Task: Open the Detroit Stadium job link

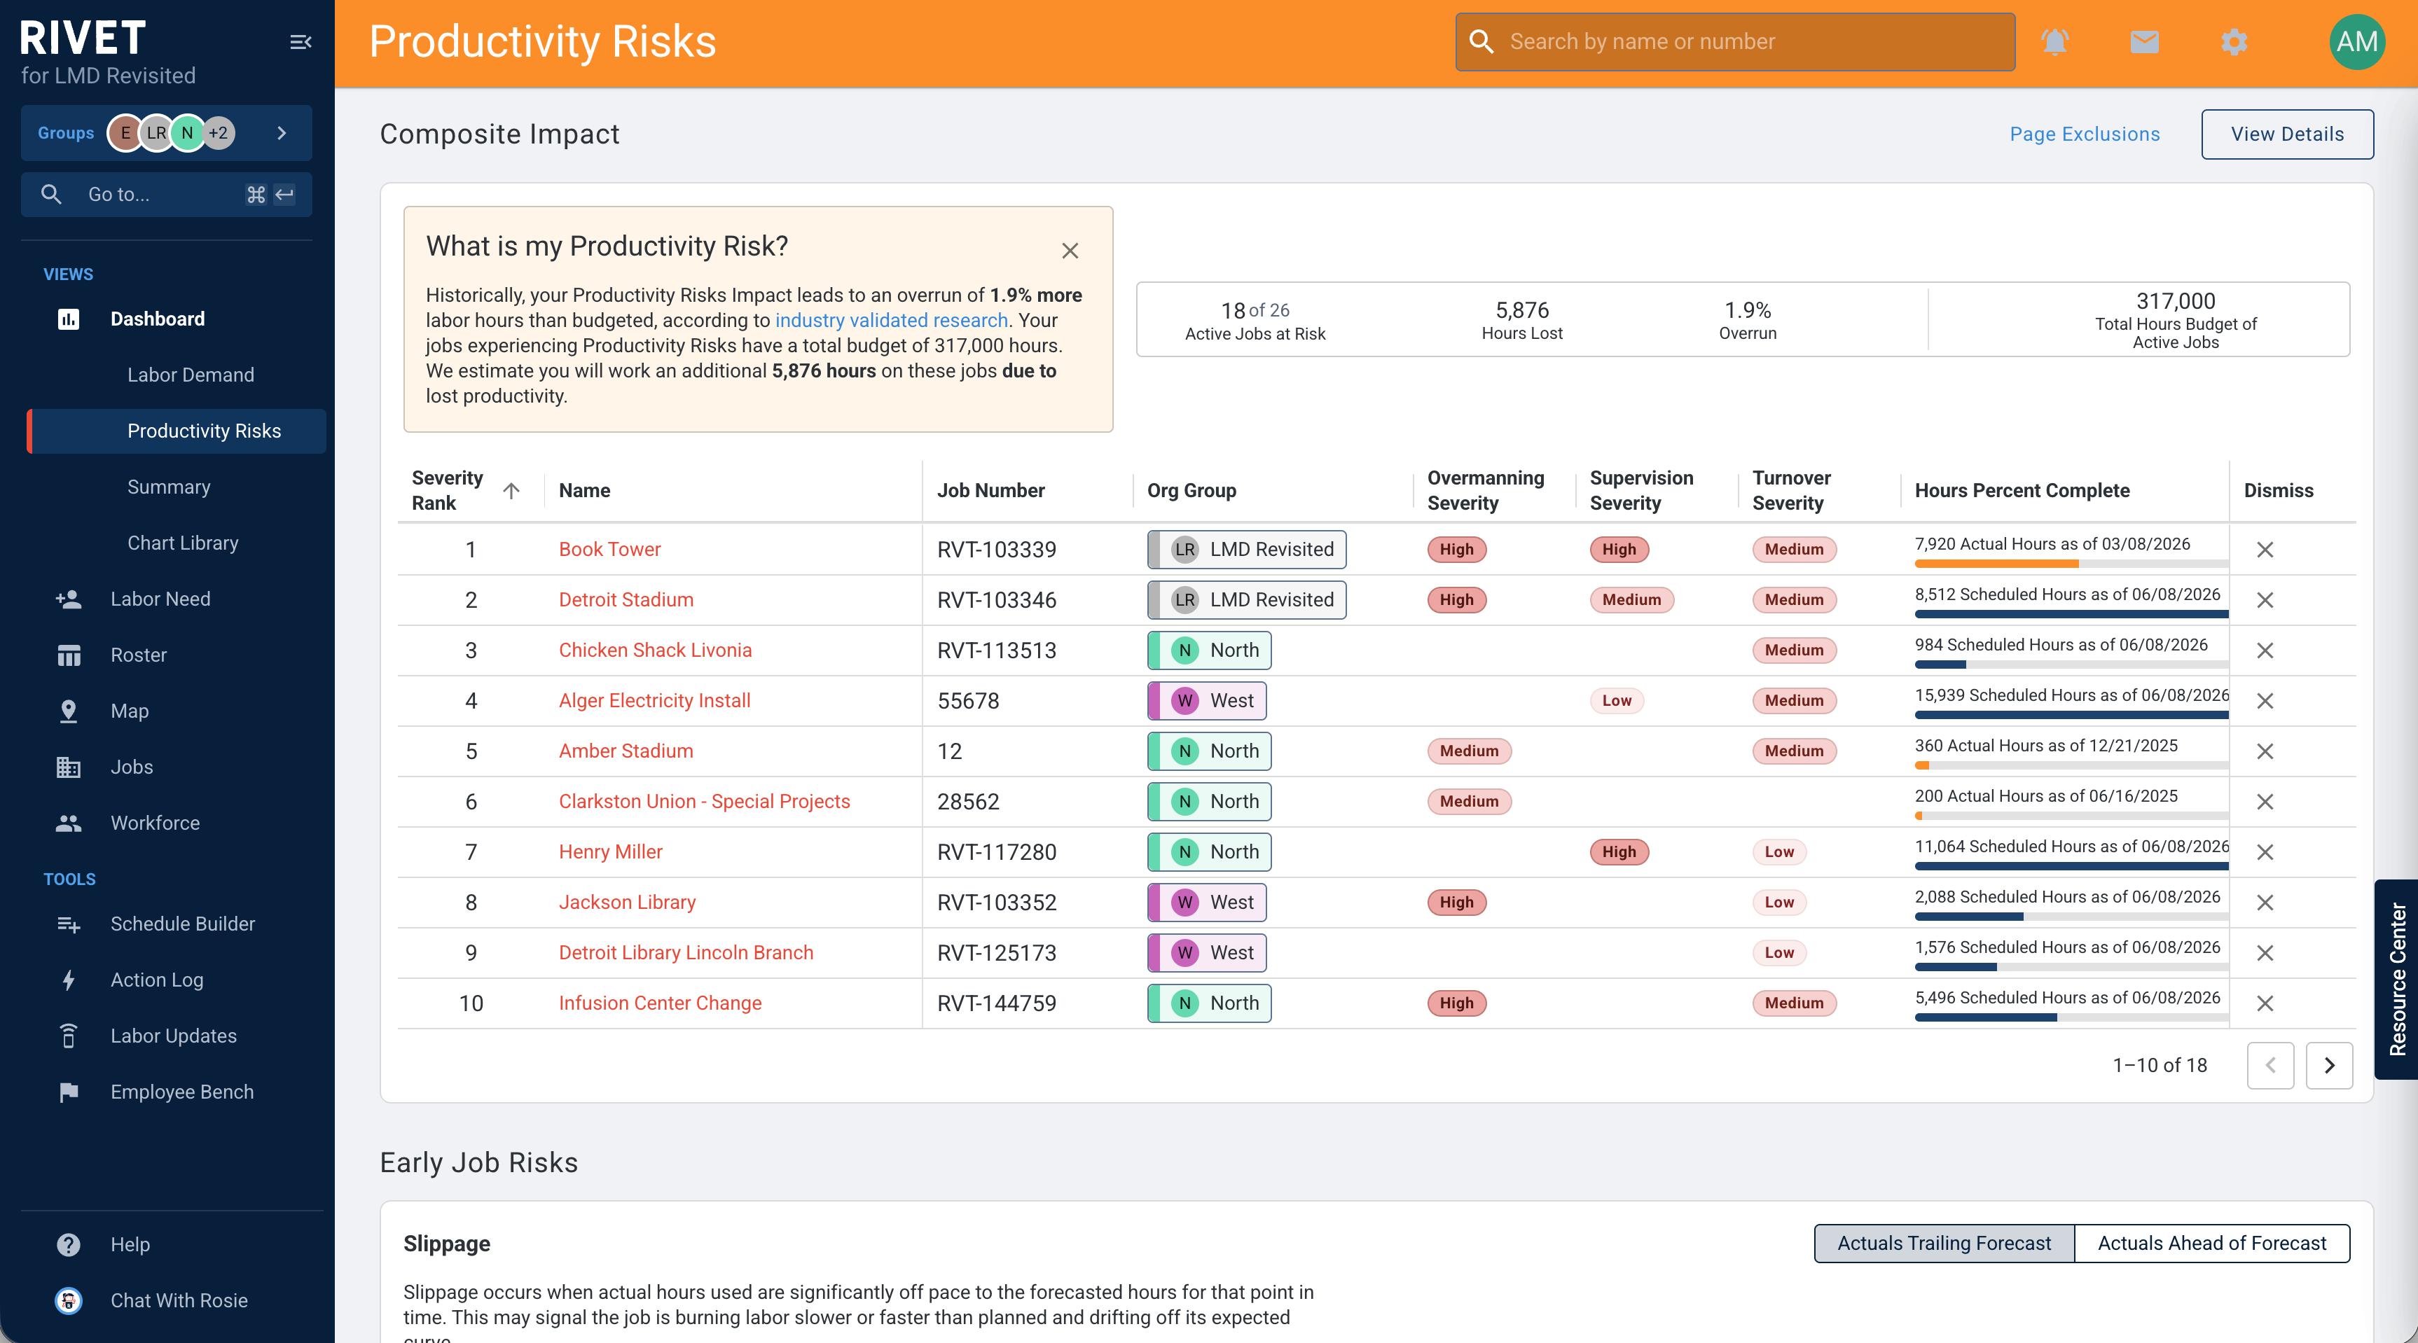Action: point(626,599)
